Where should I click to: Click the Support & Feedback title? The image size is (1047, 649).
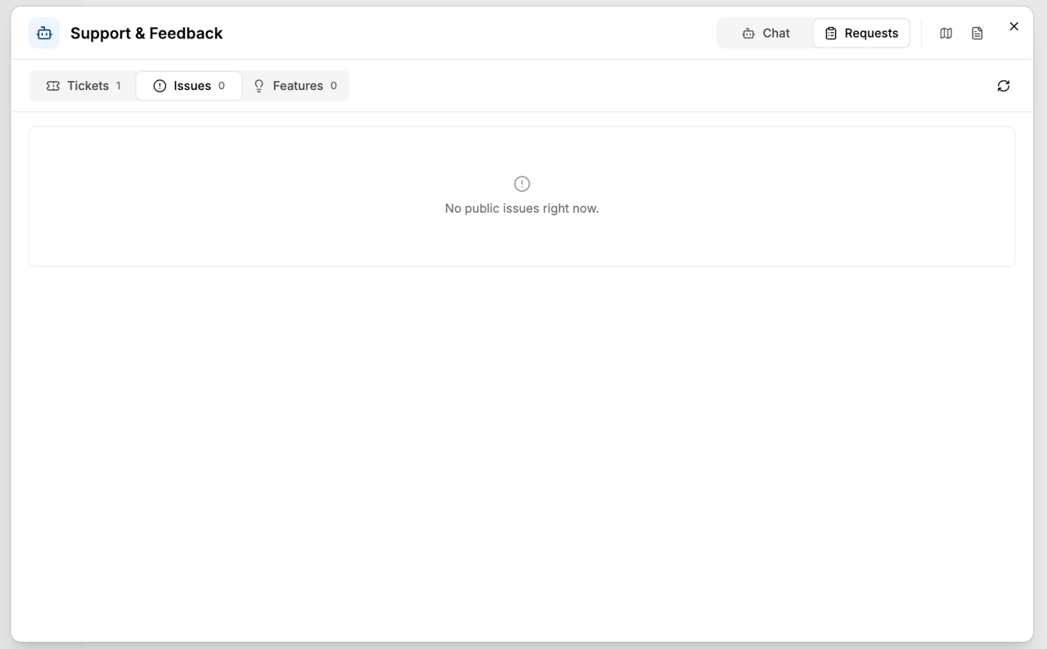tap(146, 34)
